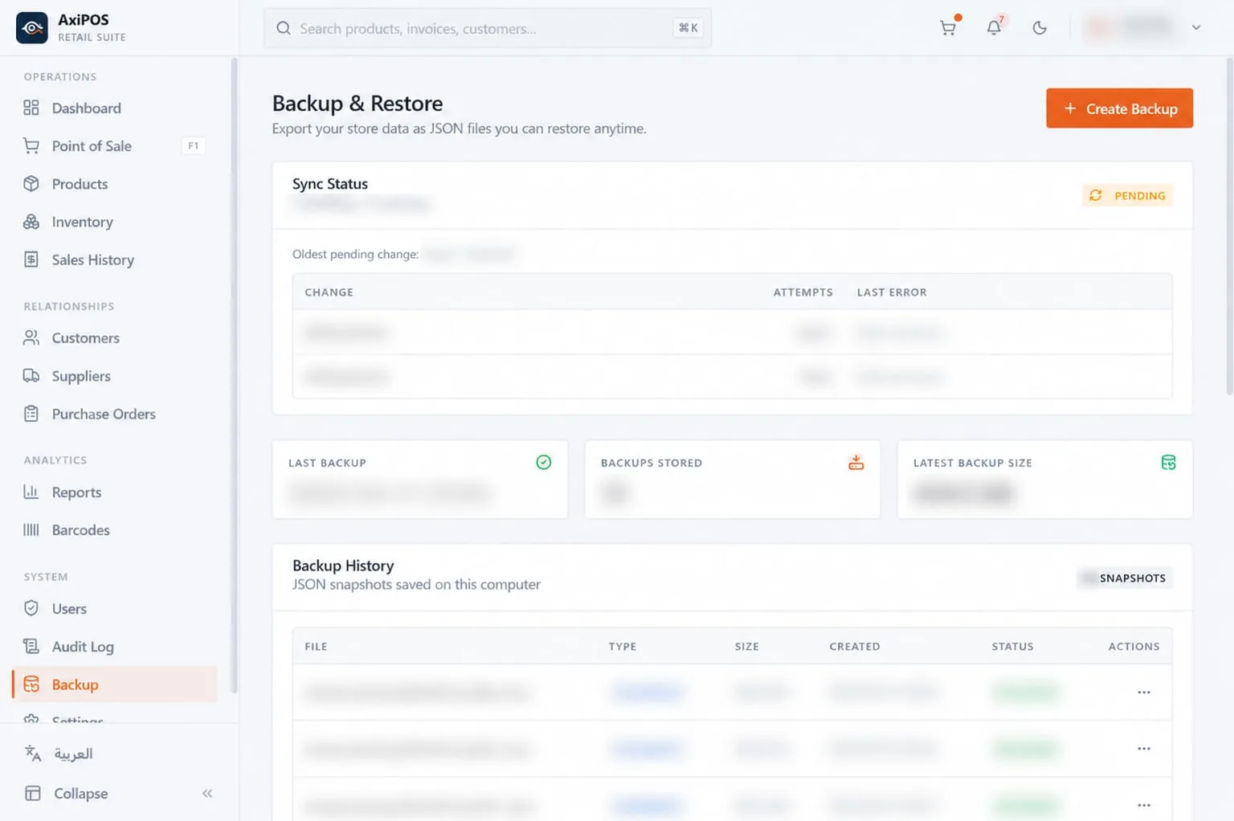Viewport: 1234px width, 821px height.
Task: Click the Customers icon in sidebar
Action: click(31, 337)
